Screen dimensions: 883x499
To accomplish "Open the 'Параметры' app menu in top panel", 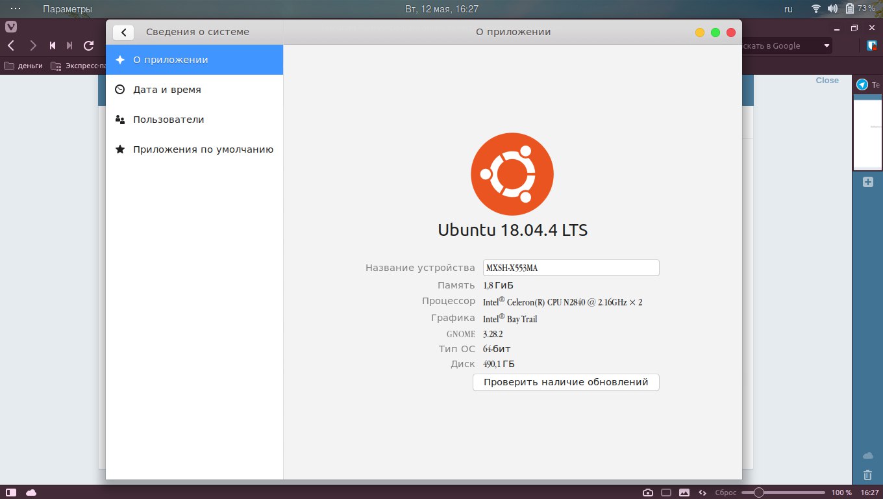I will click(68, 9).
